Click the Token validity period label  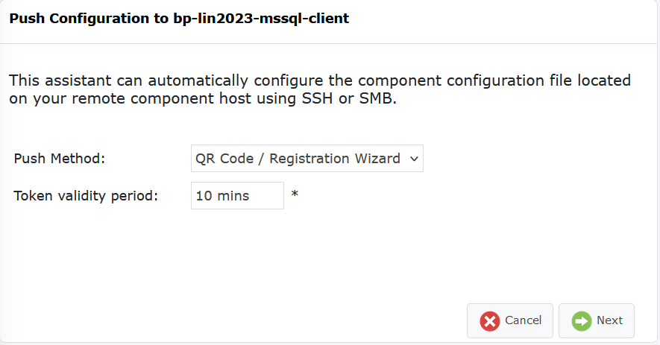[86, 196]
